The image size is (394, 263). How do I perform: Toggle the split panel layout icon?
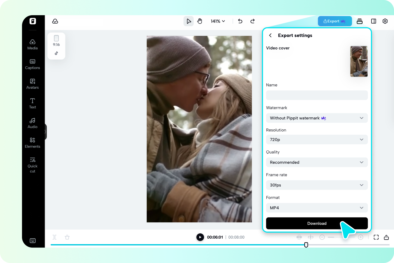click(374, 21)
